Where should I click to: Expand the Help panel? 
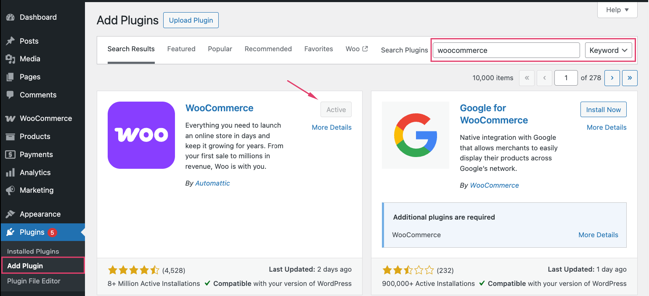617,10
